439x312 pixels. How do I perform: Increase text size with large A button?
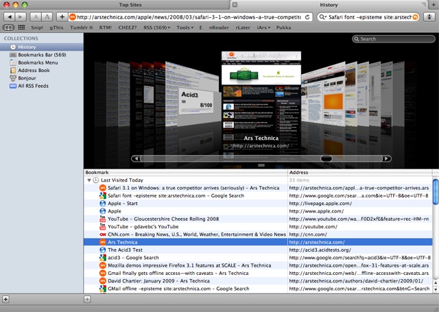(47, 17)
